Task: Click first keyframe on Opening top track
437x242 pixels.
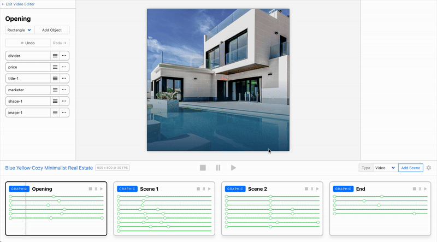Action: 10,196
